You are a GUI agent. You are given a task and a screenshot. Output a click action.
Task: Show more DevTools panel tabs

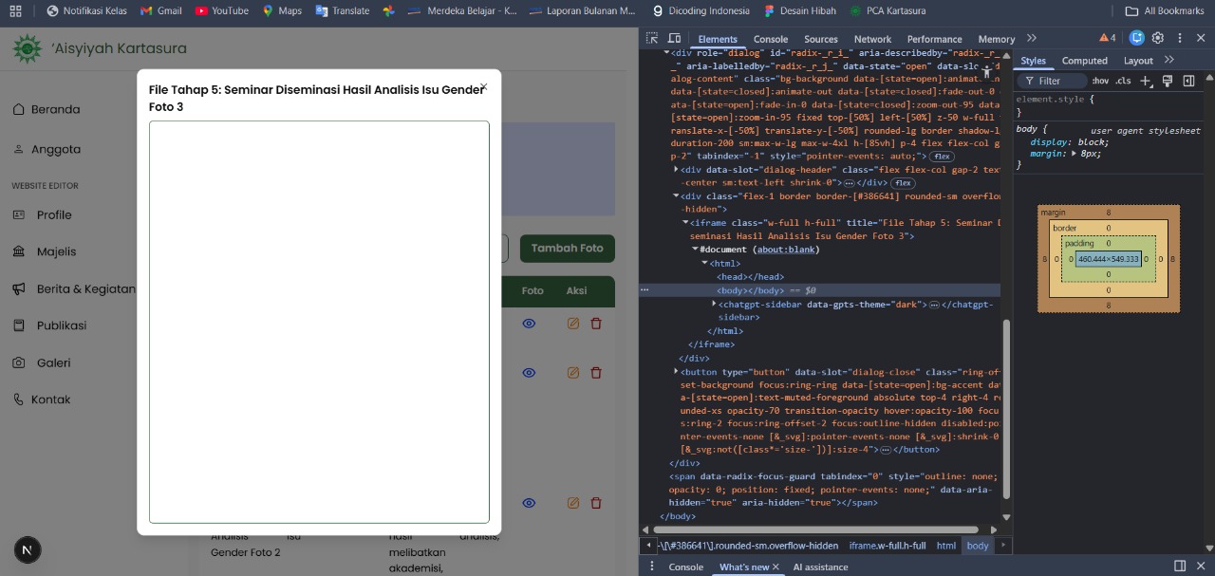coord(1032,38)
